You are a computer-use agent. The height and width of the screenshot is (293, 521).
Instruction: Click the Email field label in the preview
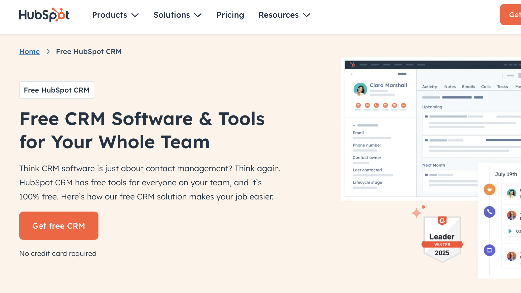click(358, 133)
